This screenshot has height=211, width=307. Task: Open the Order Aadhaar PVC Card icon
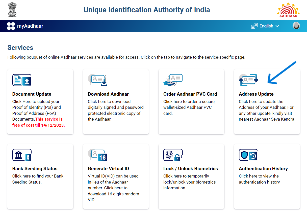pos(173,79)
